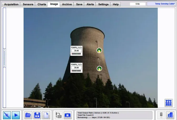Switch to the Sensors tab

coord(28,4)
